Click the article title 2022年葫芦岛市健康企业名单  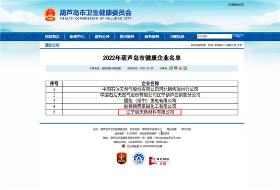pos(142,58)
